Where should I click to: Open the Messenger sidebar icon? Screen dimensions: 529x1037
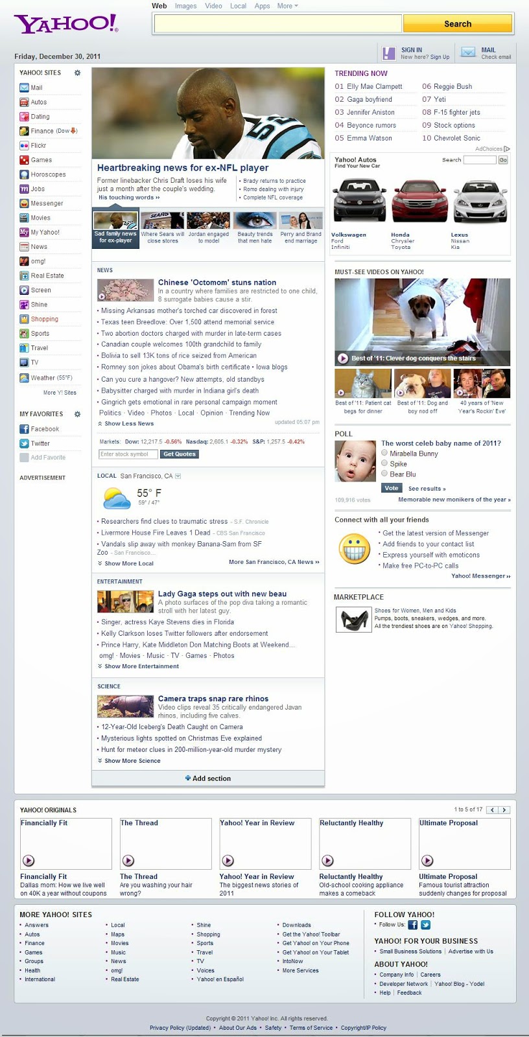[x=24, y=203]
